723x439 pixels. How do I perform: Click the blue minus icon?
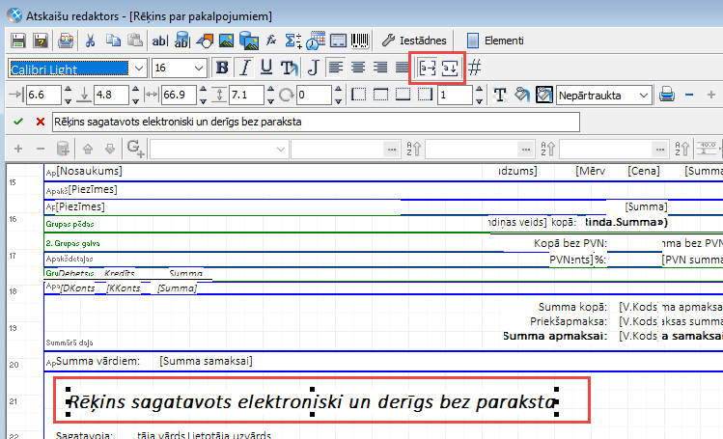tap(689, 95)
